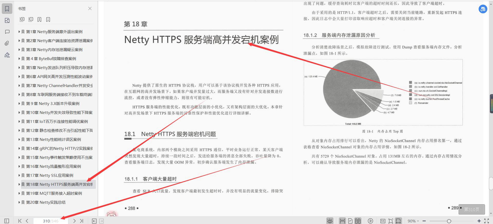493x224 pixels.
Task: Open the bookmarks panel icon in sidebar
Action: tap(7, 9)
